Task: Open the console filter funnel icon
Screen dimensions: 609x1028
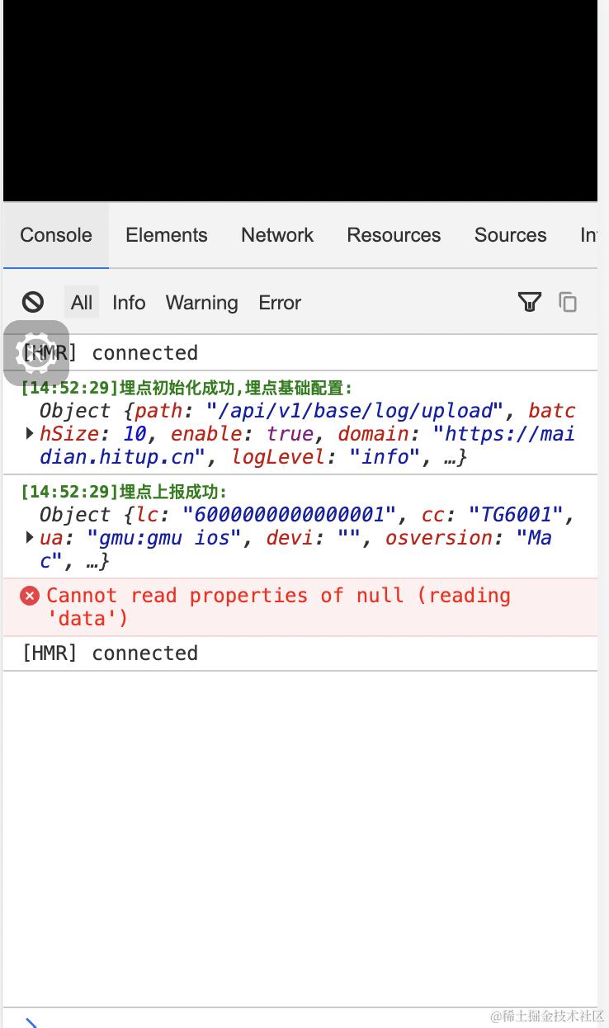Action: [x=530, y=302]
